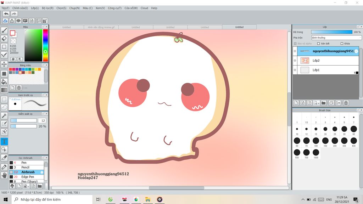Click the brush size value field

pyautogui.click(x=42, y=120)
